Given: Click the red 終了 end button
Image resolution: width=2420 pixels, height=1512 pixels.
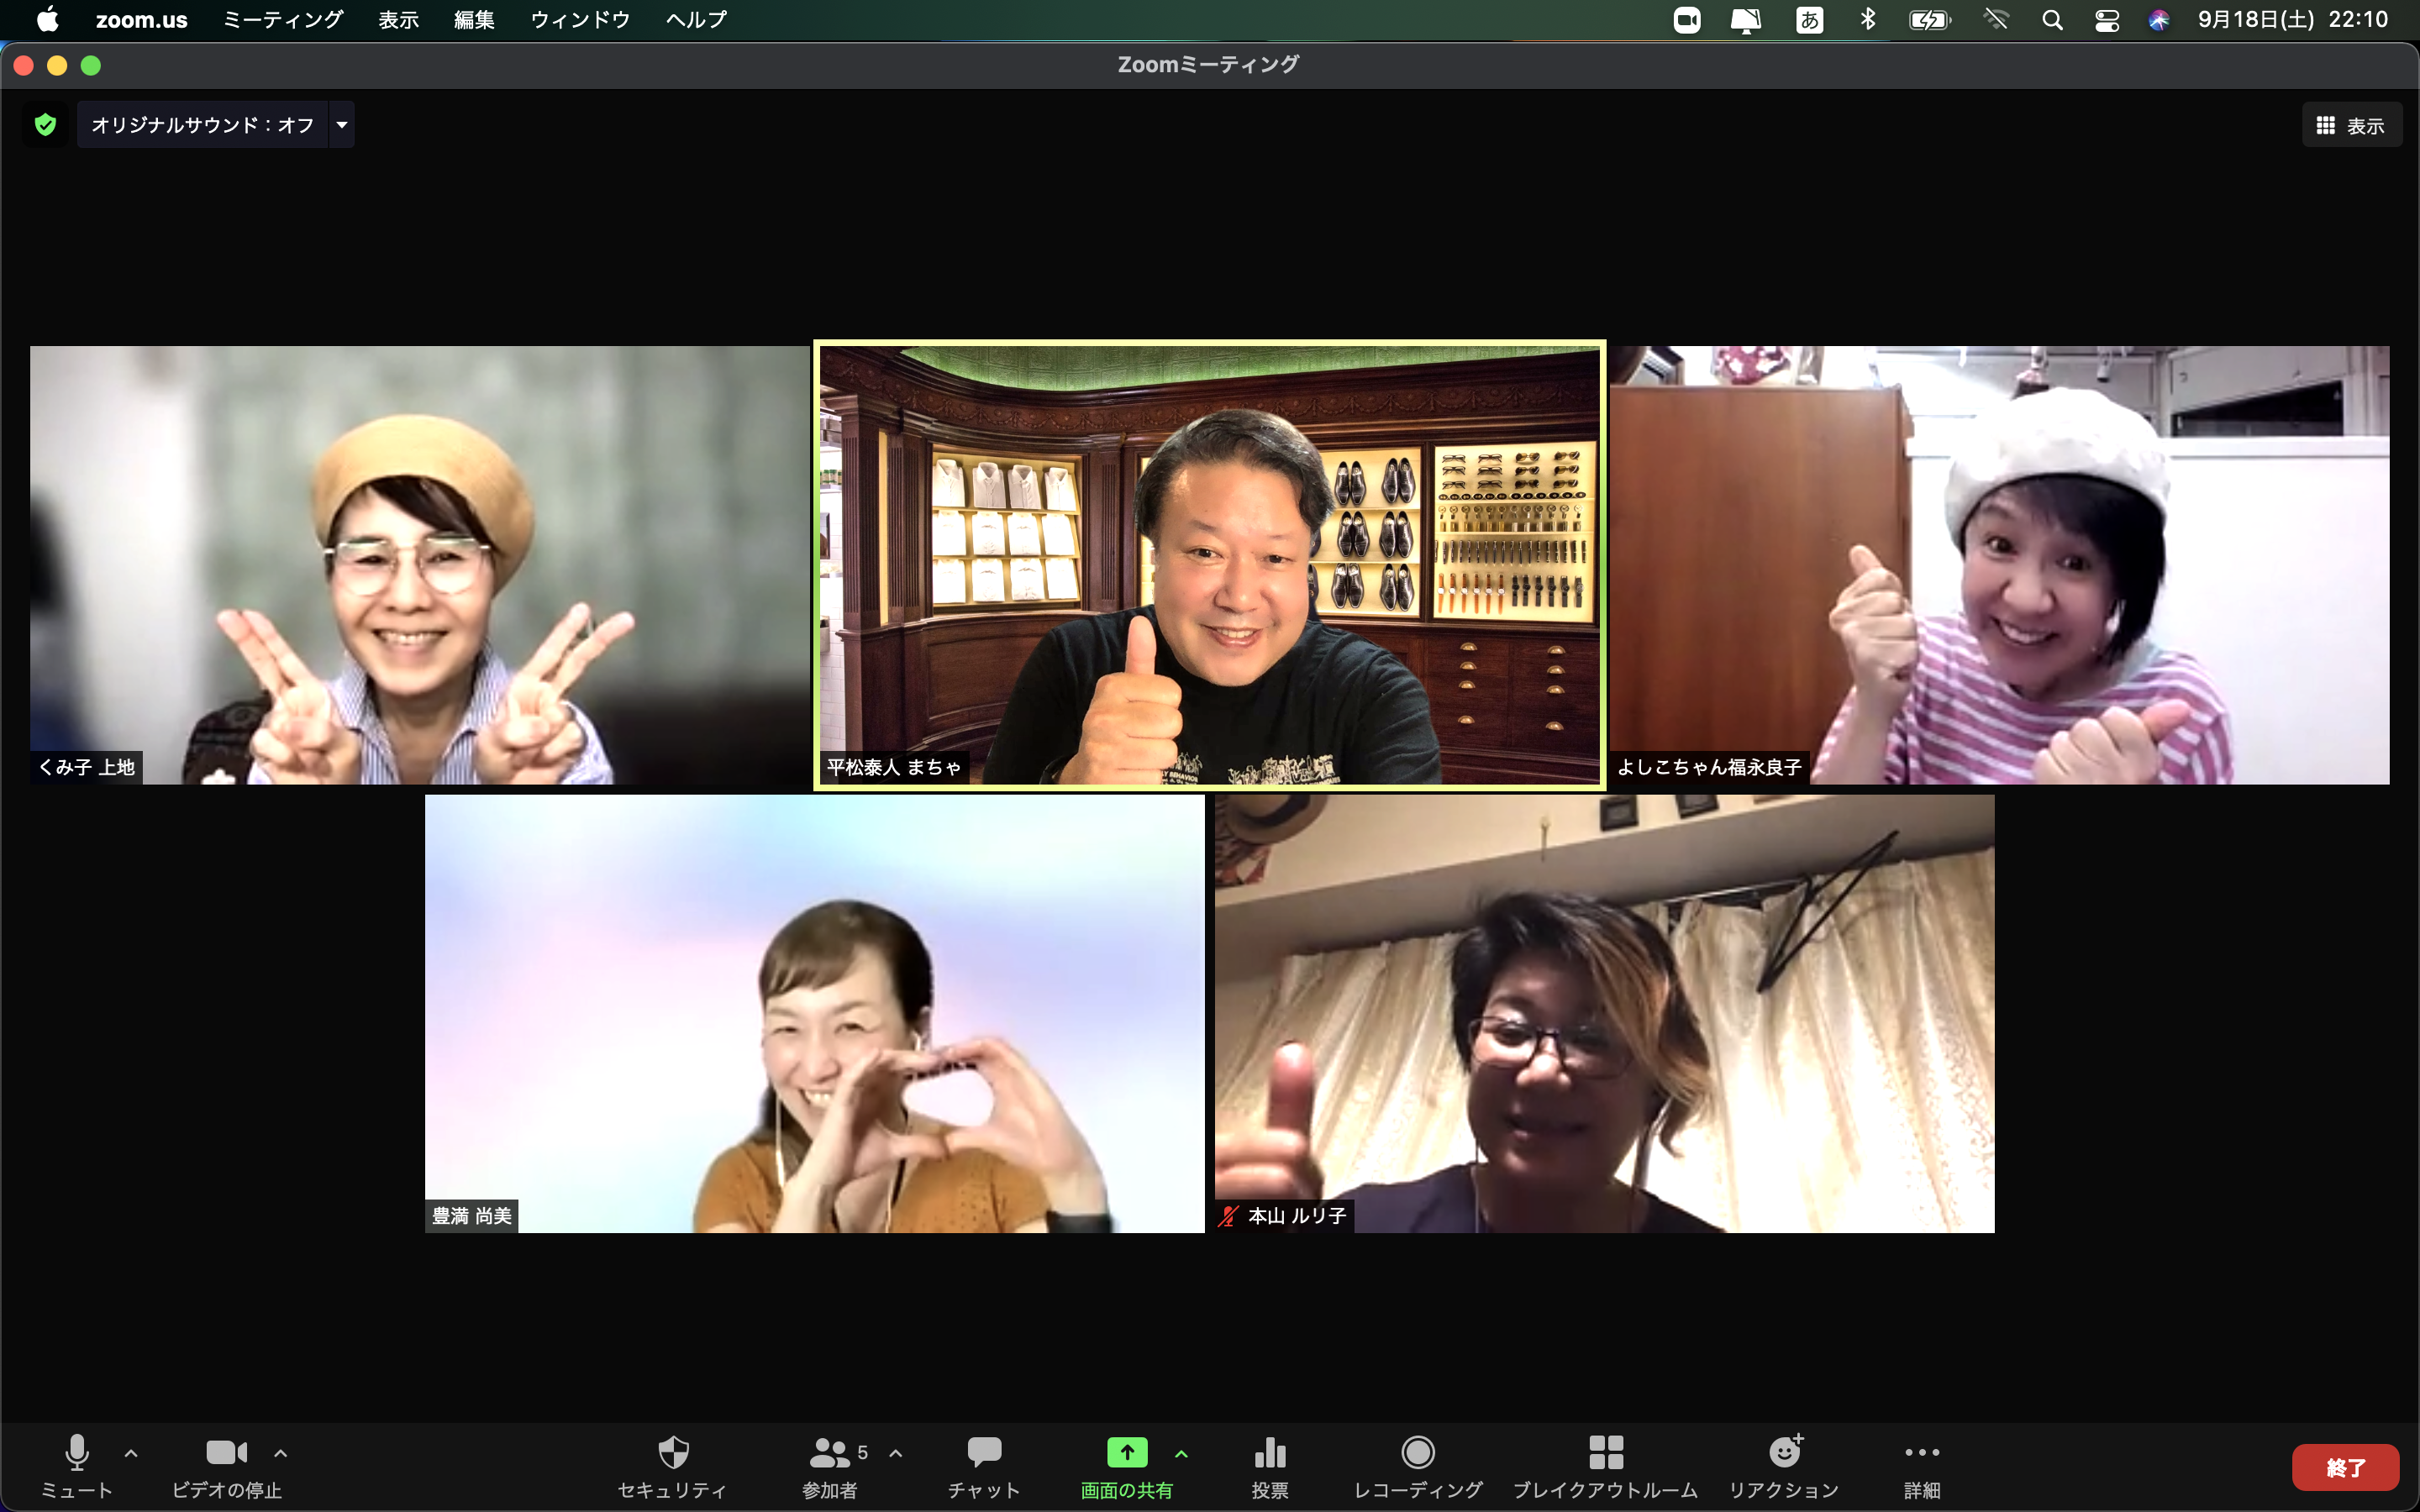Looking at the screenshot, I should coord(2344,1467).
